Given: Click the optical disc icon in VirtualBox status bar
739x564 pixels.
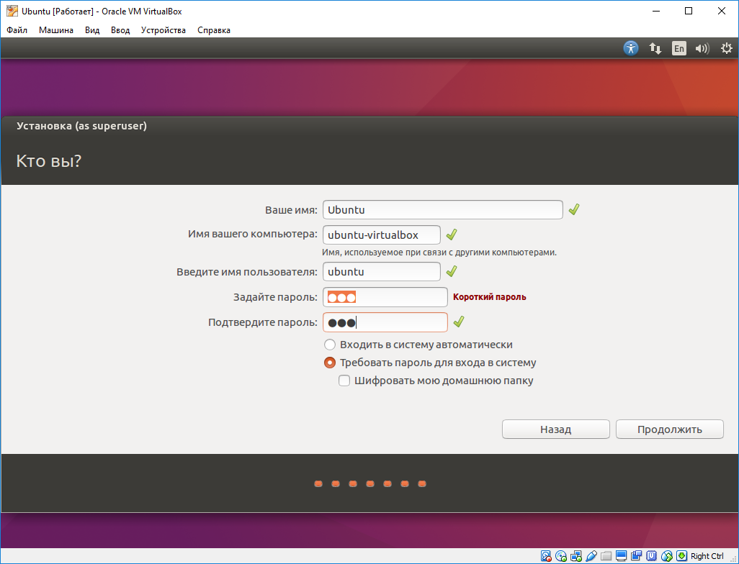Looking at the screenshot, I should point(561,556).
